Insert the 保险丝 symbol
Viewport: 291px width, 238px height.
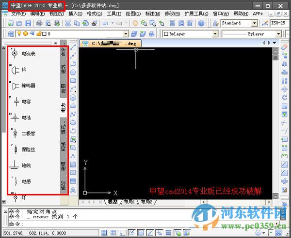pyautogui.click(x=23, y=149)
